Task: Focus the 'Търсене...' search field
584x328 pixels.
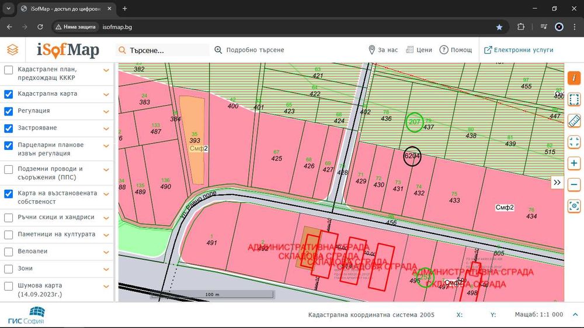Action: pyautogui.click(x=163, y=50)
